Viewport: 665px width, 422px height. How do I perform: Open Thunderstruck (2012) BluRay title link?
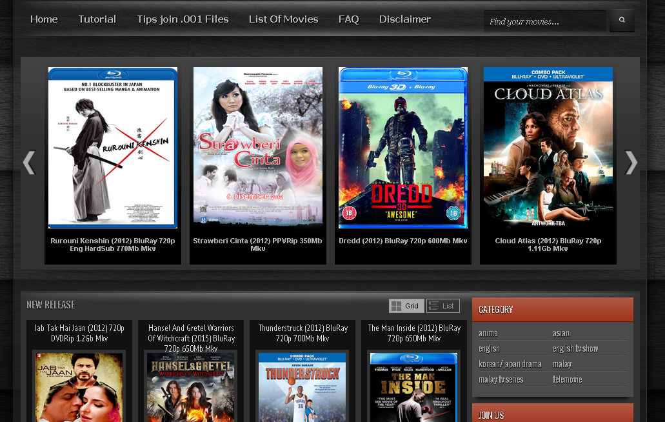303,333
